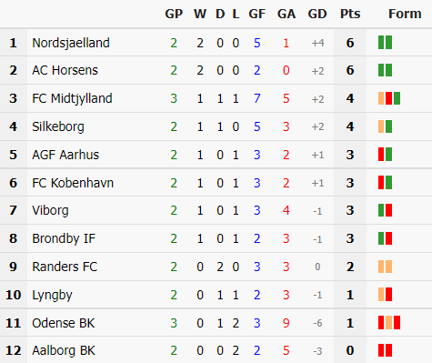Image resolution: width=432 pixels, height=363 pixels.
Task: Open the FC Kobenhavn team link
Action: click(73, 183)
